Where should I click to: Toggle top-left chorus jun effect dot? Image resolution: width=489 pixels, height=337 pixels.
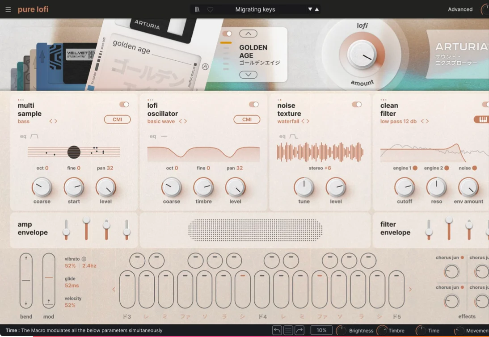pos(462,257)
